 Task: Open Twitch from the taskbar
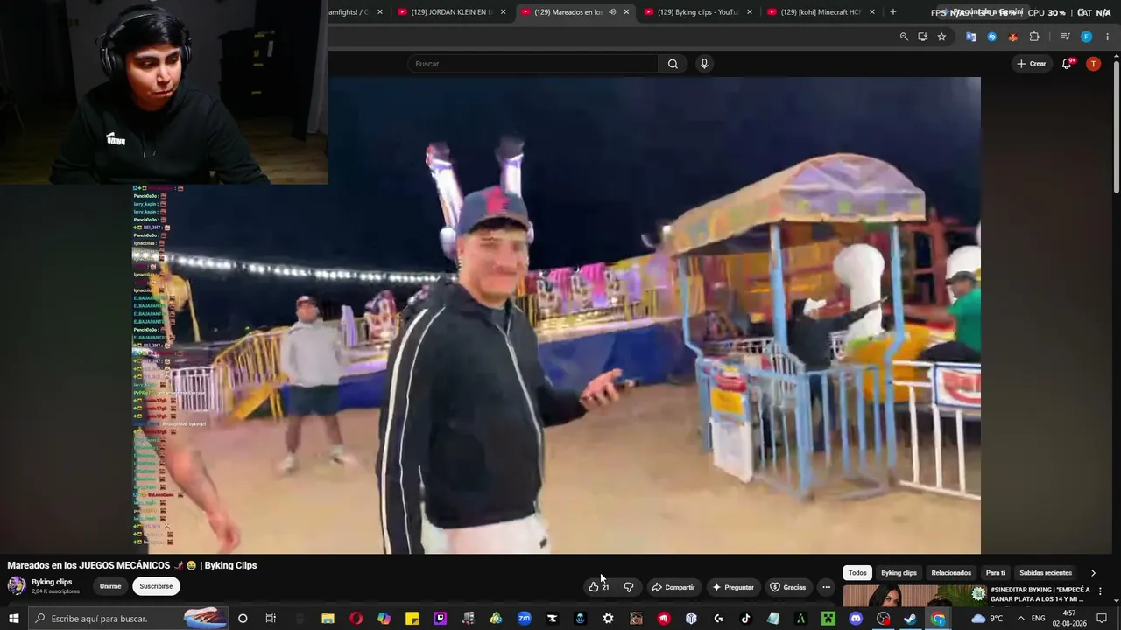440,619
